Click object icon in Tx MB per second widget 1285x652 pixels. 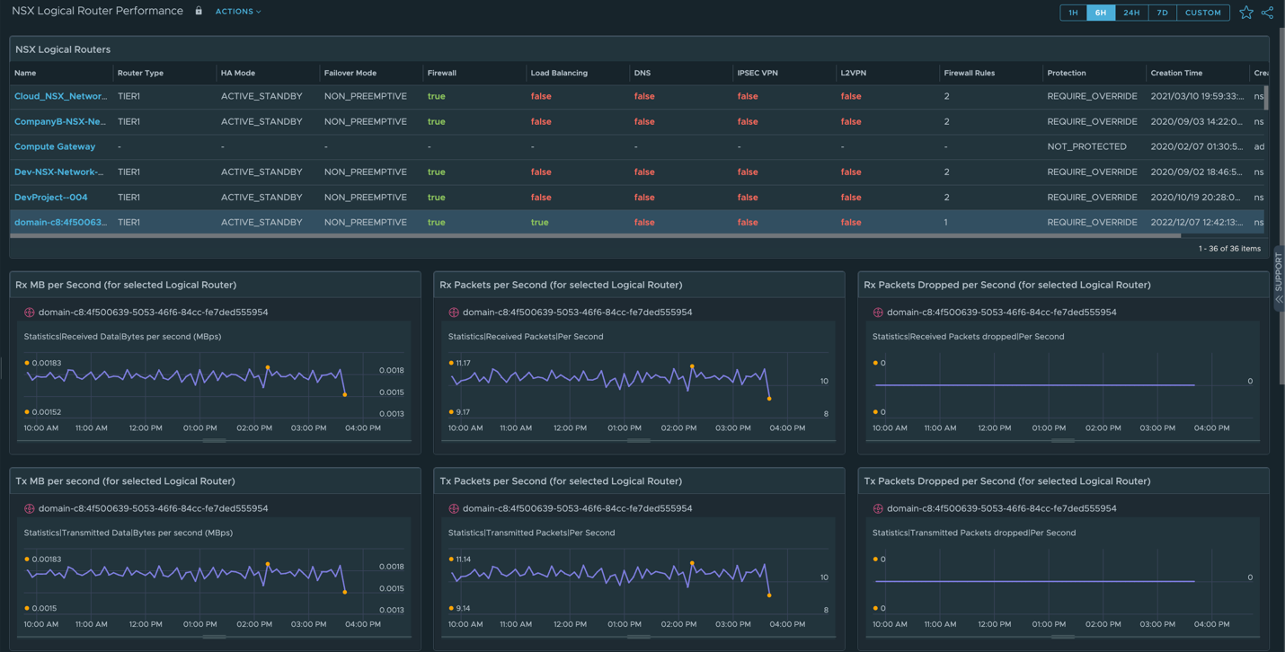pos(30,508)
